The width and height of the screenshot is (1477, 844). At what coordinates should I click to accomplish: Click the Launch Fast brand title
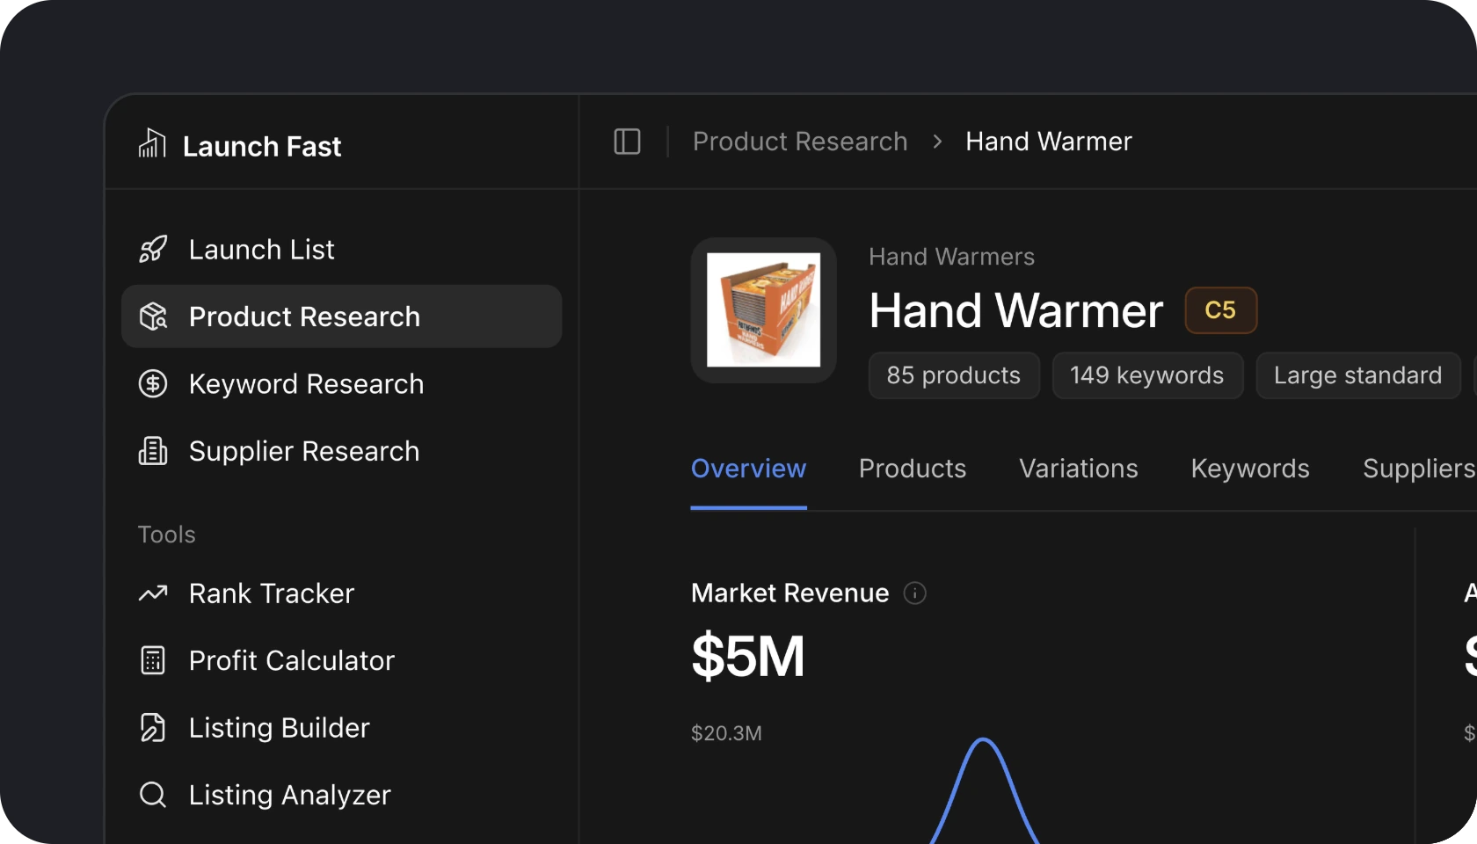pyautogui.click(x=262, y=146)
